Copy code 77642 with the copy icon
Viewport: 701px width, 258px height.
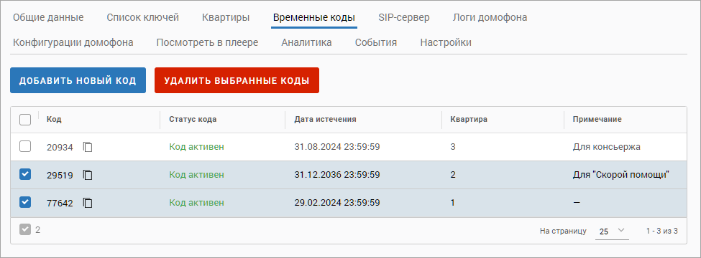(x=88, y=203)
